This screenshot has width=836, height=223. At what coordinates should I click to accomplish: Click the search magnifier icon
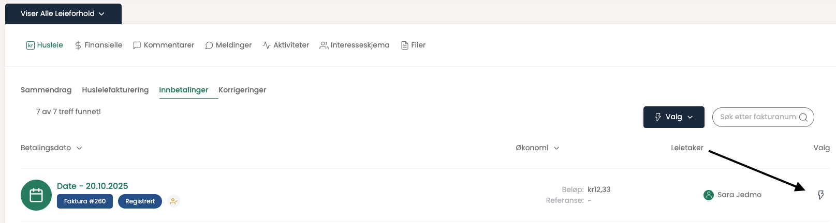coord(803,117)
